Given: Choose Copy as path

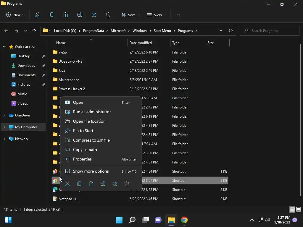Looking at the screenshot, I should point(101,150).
